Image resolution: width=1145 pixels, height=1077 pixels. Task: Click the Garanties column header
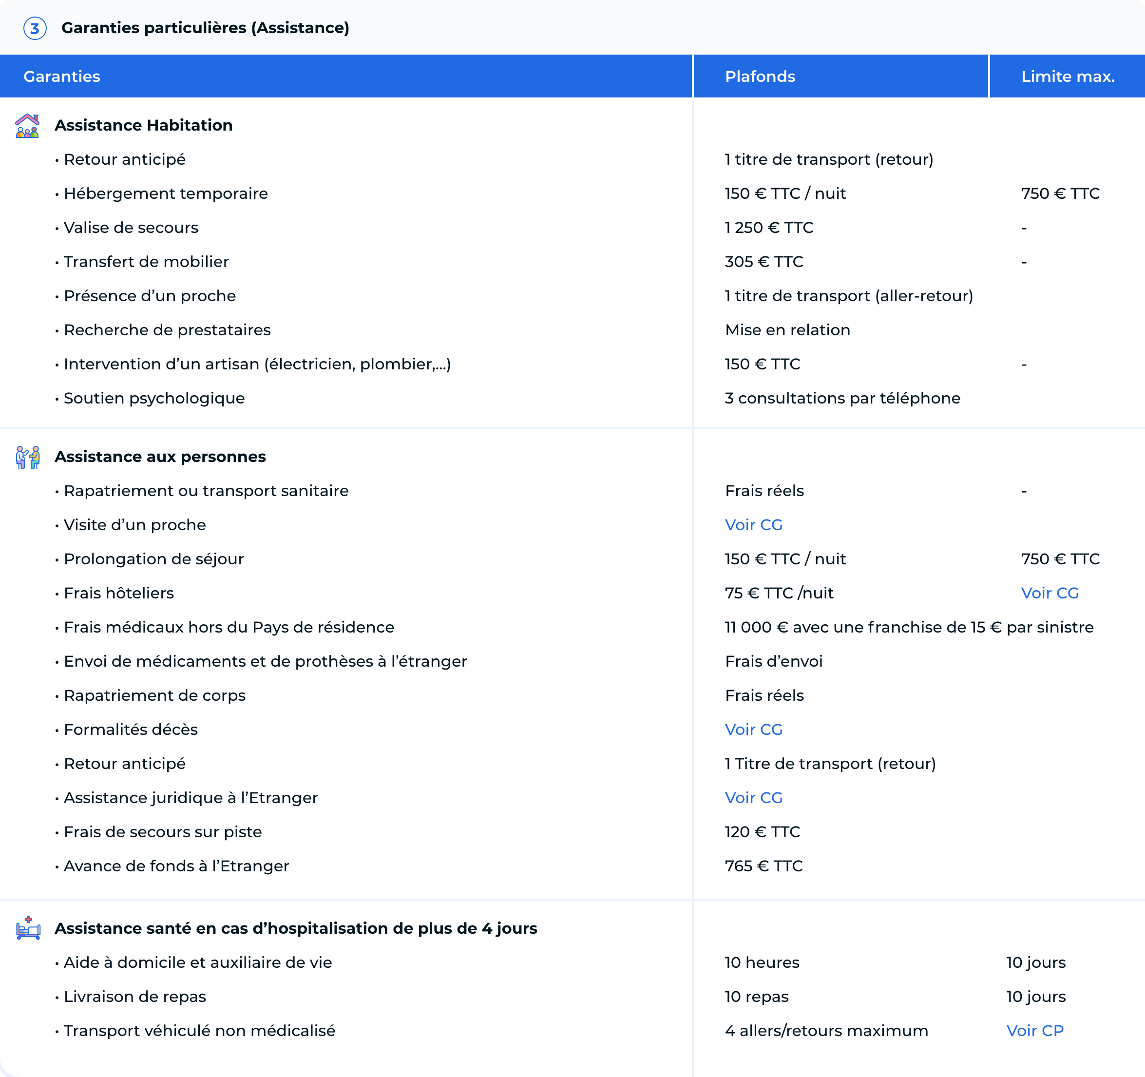[x=61, y=77]
